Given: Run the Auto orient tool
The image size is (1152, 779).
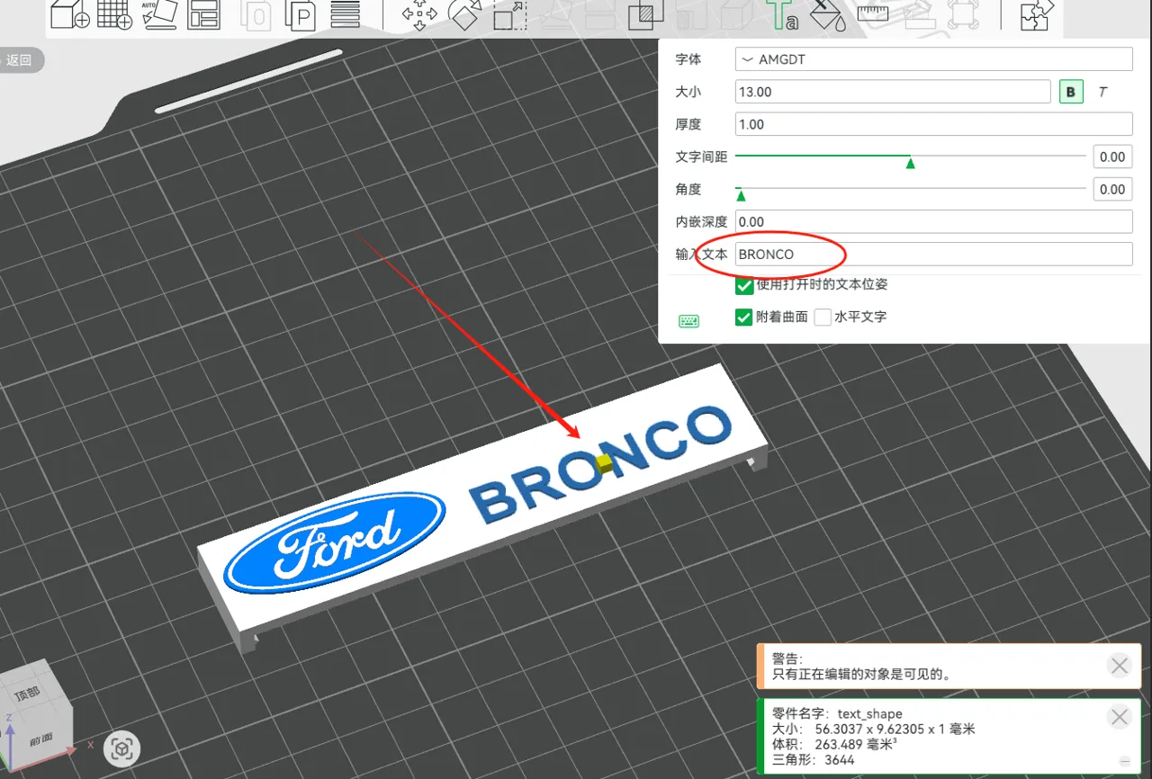Looking at the screenshot, I should click(160, 14).
